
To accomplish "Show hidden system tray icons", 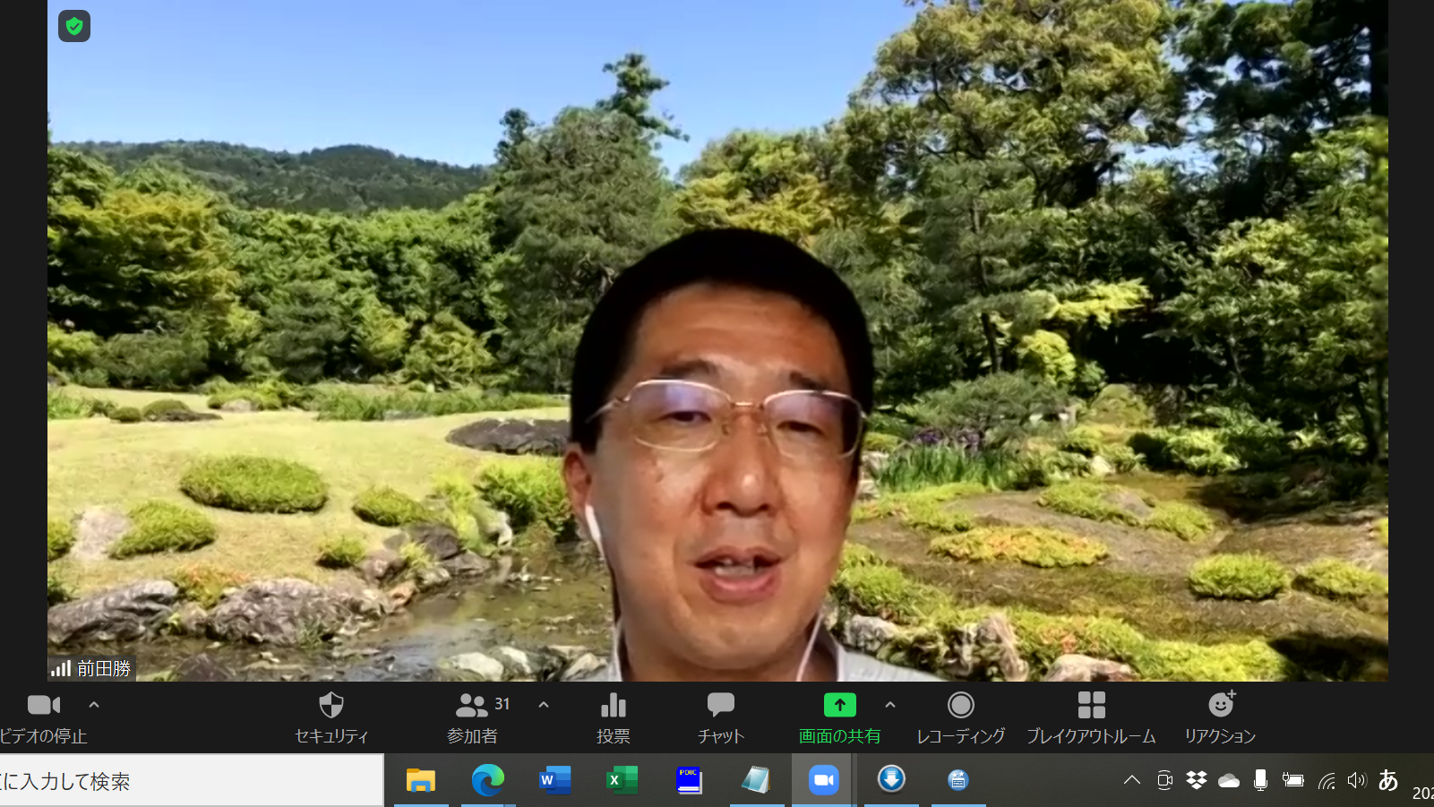I will point(1132,780).
